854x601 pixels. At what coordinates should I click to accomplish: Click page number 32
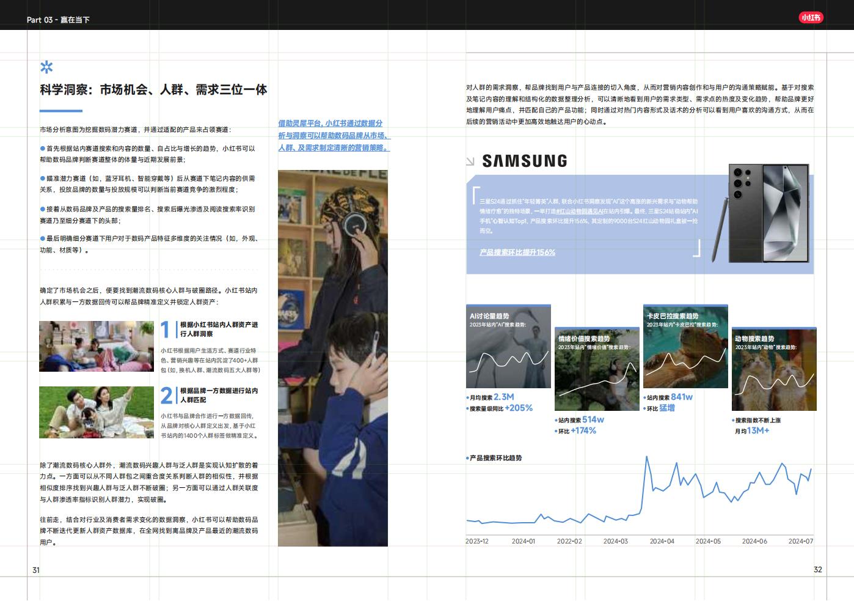point(818,569)
